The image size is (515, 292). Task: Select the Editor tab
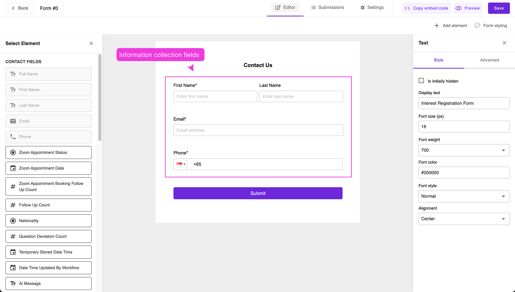tap(285, 7)
